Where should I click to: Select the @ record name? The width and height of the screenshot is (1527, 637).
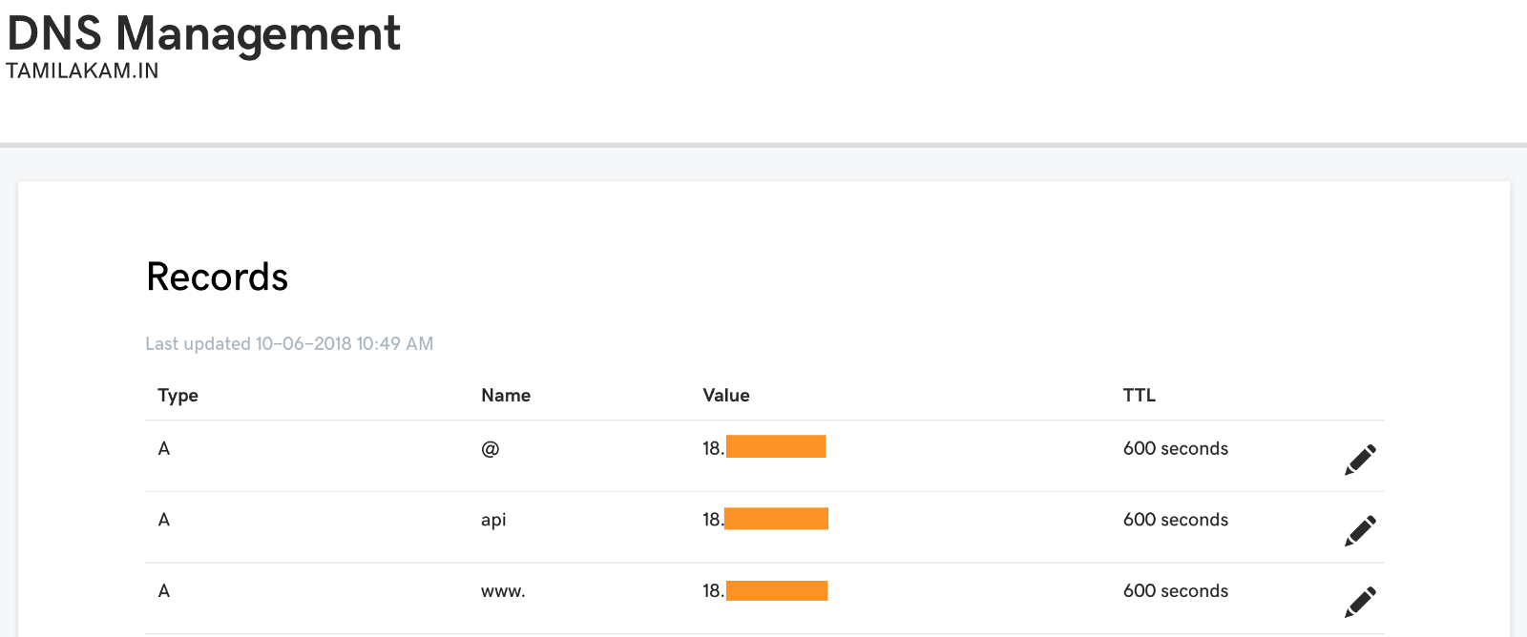click(x=491, y=449)
